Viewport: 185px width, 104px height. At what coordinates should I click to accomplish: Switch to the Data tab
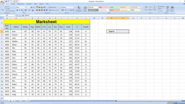pos(35,4)
